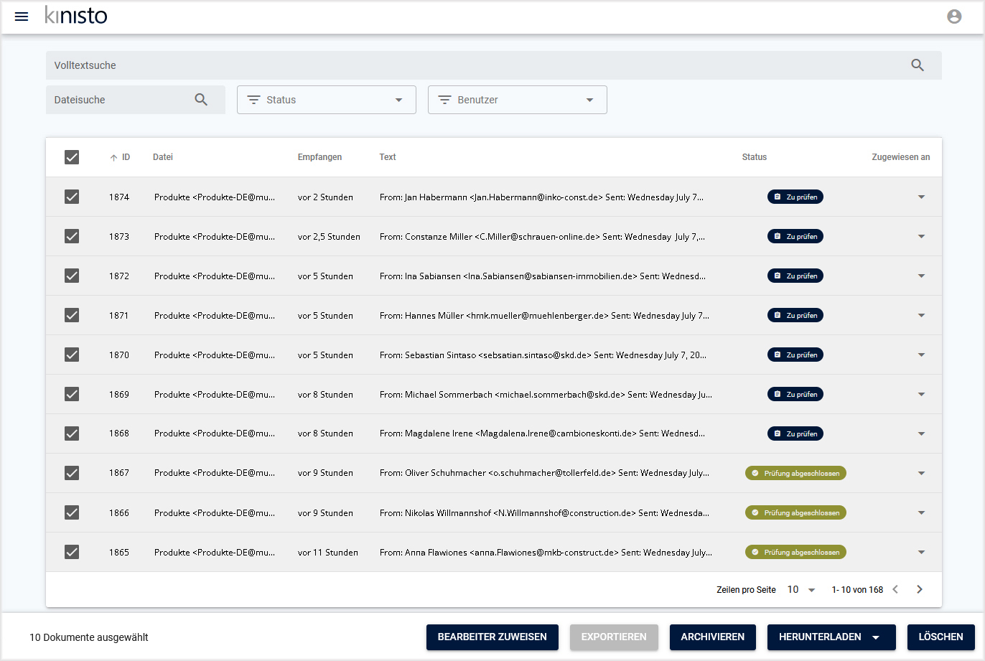Uncheck the checkbox for document 1869

click(72, 394)
